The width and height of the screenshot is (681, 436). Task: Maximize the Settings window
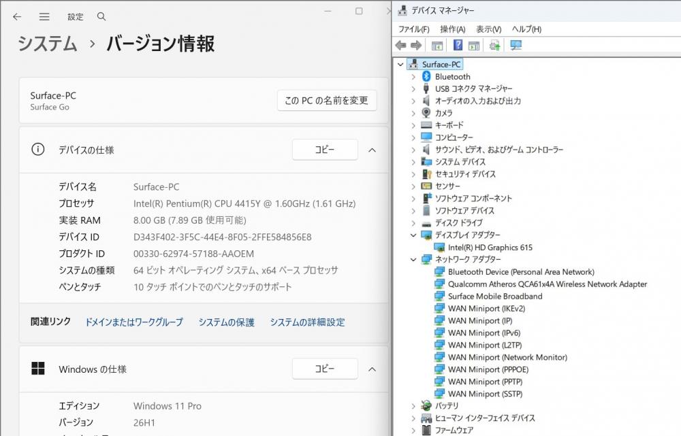[359, 11]
